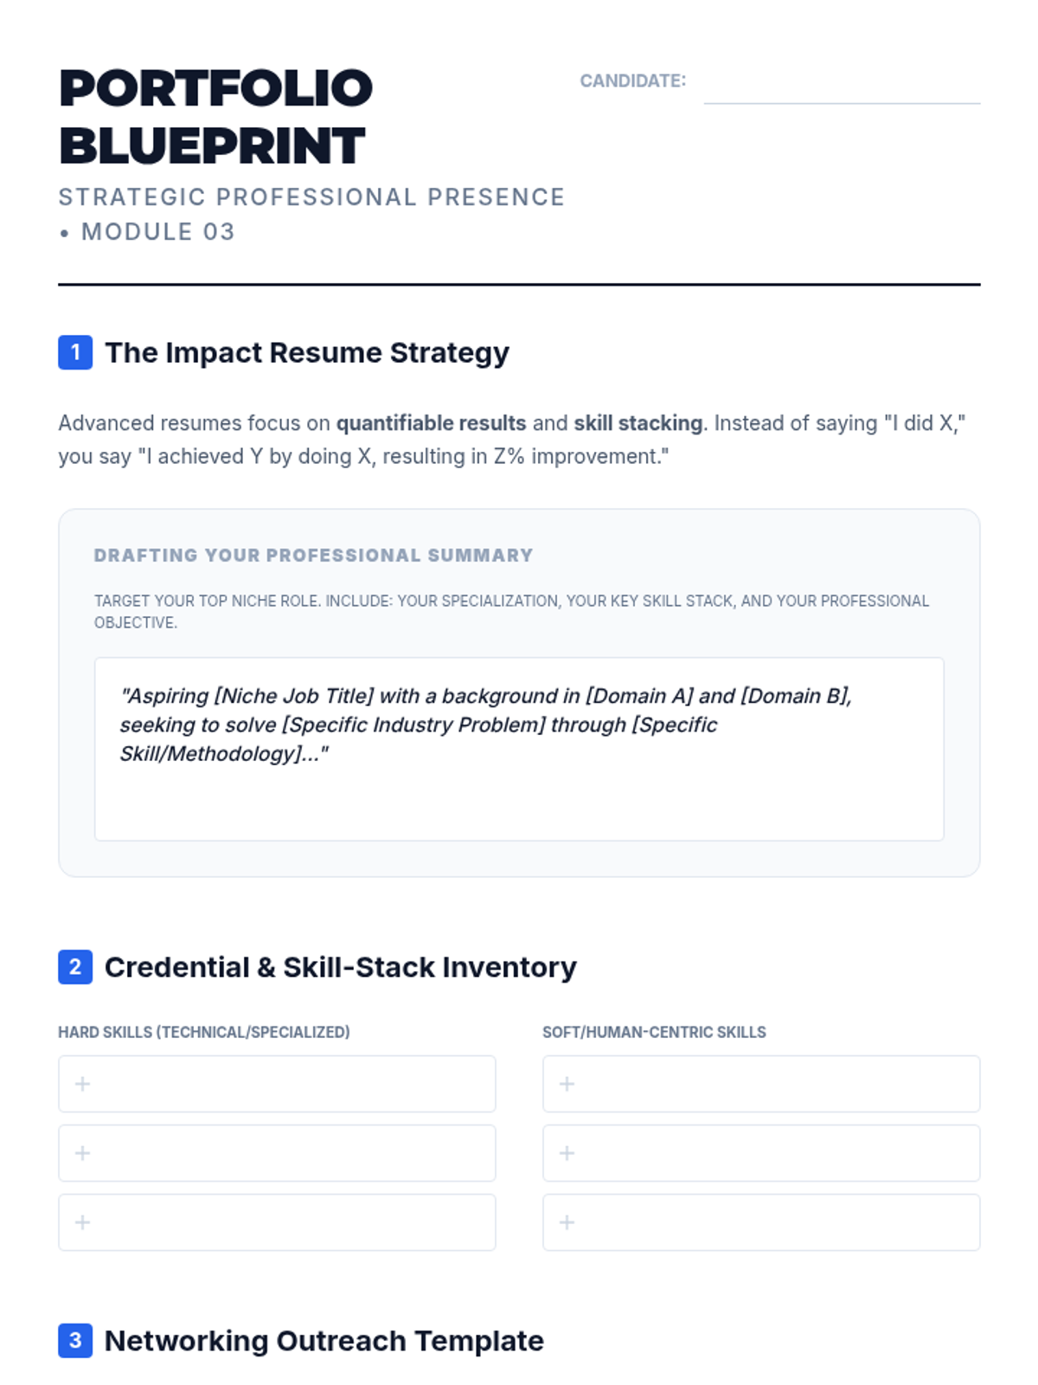Click the Portfolio Blueprint title
The image size is (1038, 1385).
tap(215, 117)
